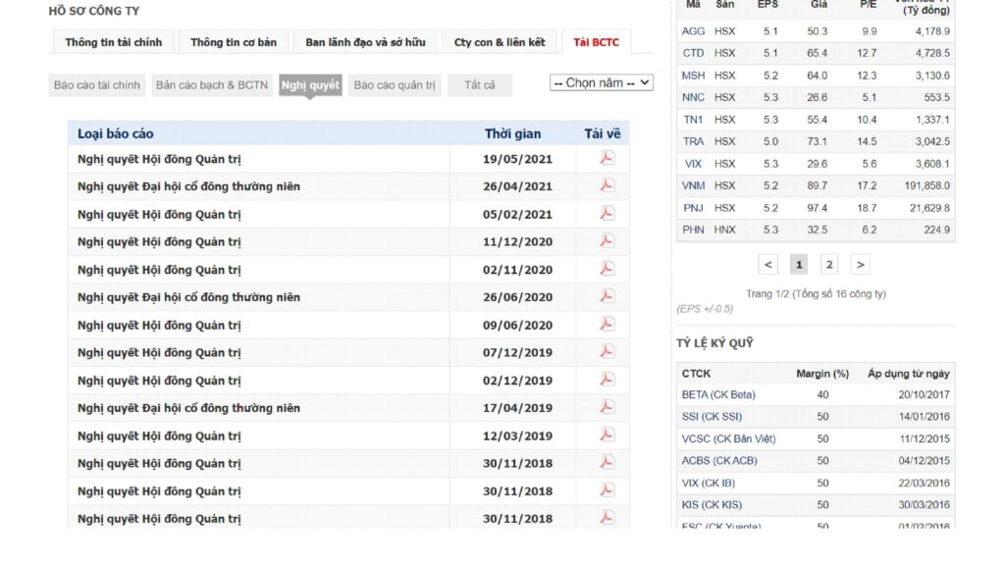Viewport: 1005px width, 563px height.
Task: Click Nghị quyết Đại hội cổ đông 17/04/2019 row
Action: pyautogui.click(x=348, y=408)
